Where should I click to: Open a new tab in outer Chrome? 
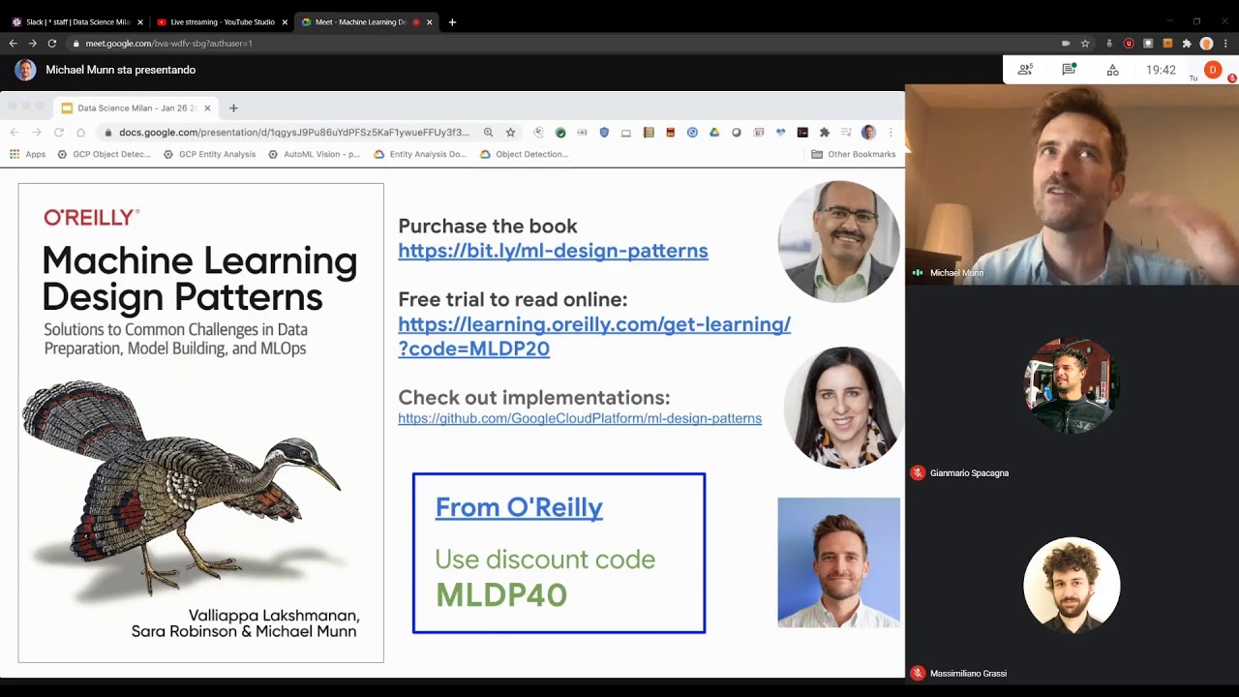452,21
